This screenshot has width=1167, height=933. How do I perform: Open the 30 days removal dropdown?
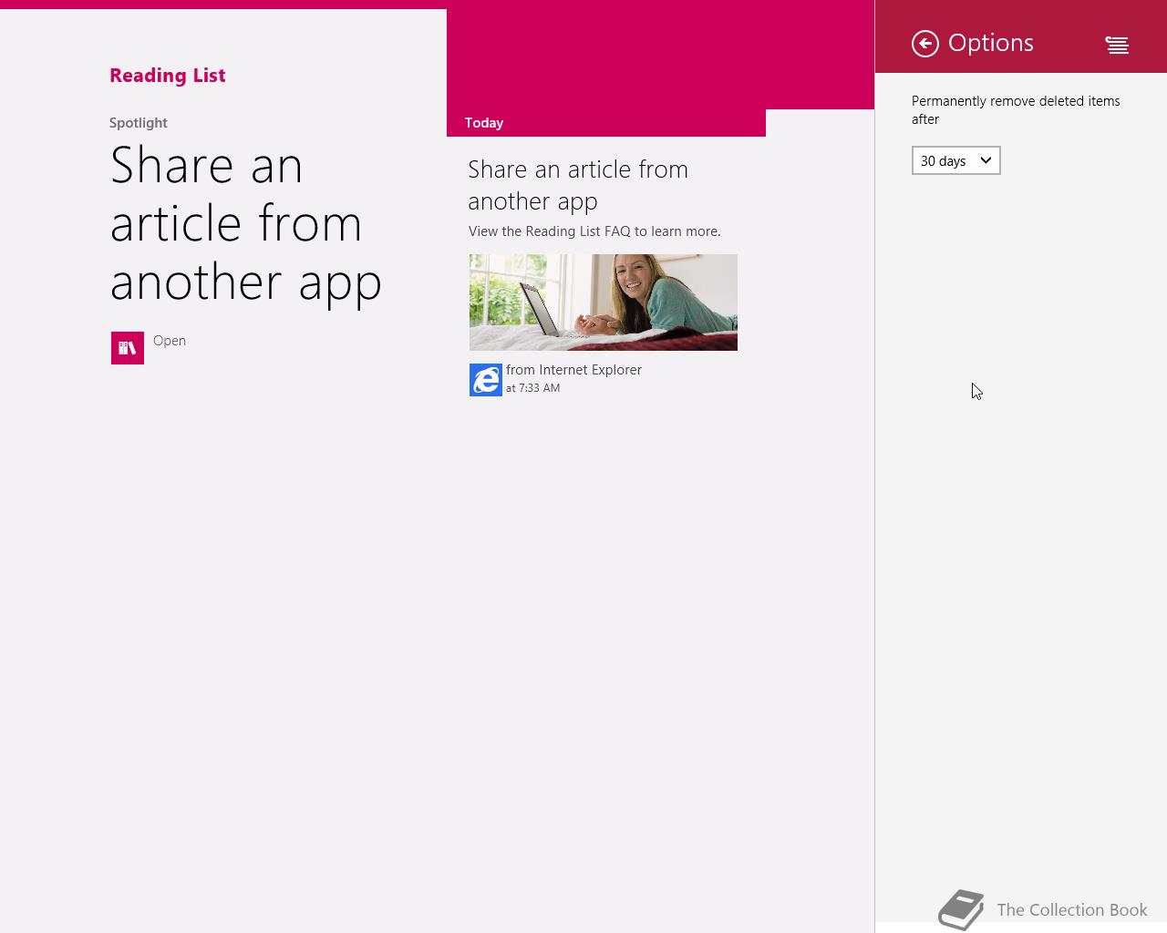pyautogui.click(x=955, y=160)
